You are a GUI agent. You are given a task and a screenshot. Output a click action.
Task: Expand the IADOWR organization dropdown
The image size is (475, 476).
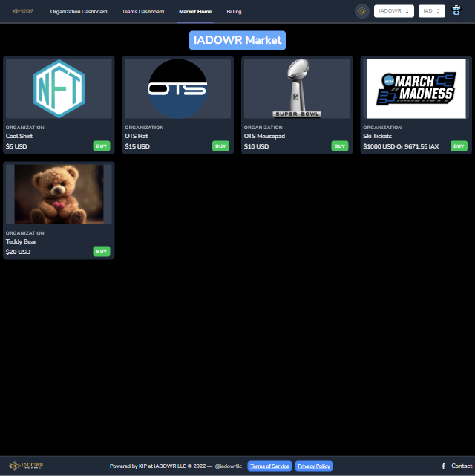pos(394,11)
